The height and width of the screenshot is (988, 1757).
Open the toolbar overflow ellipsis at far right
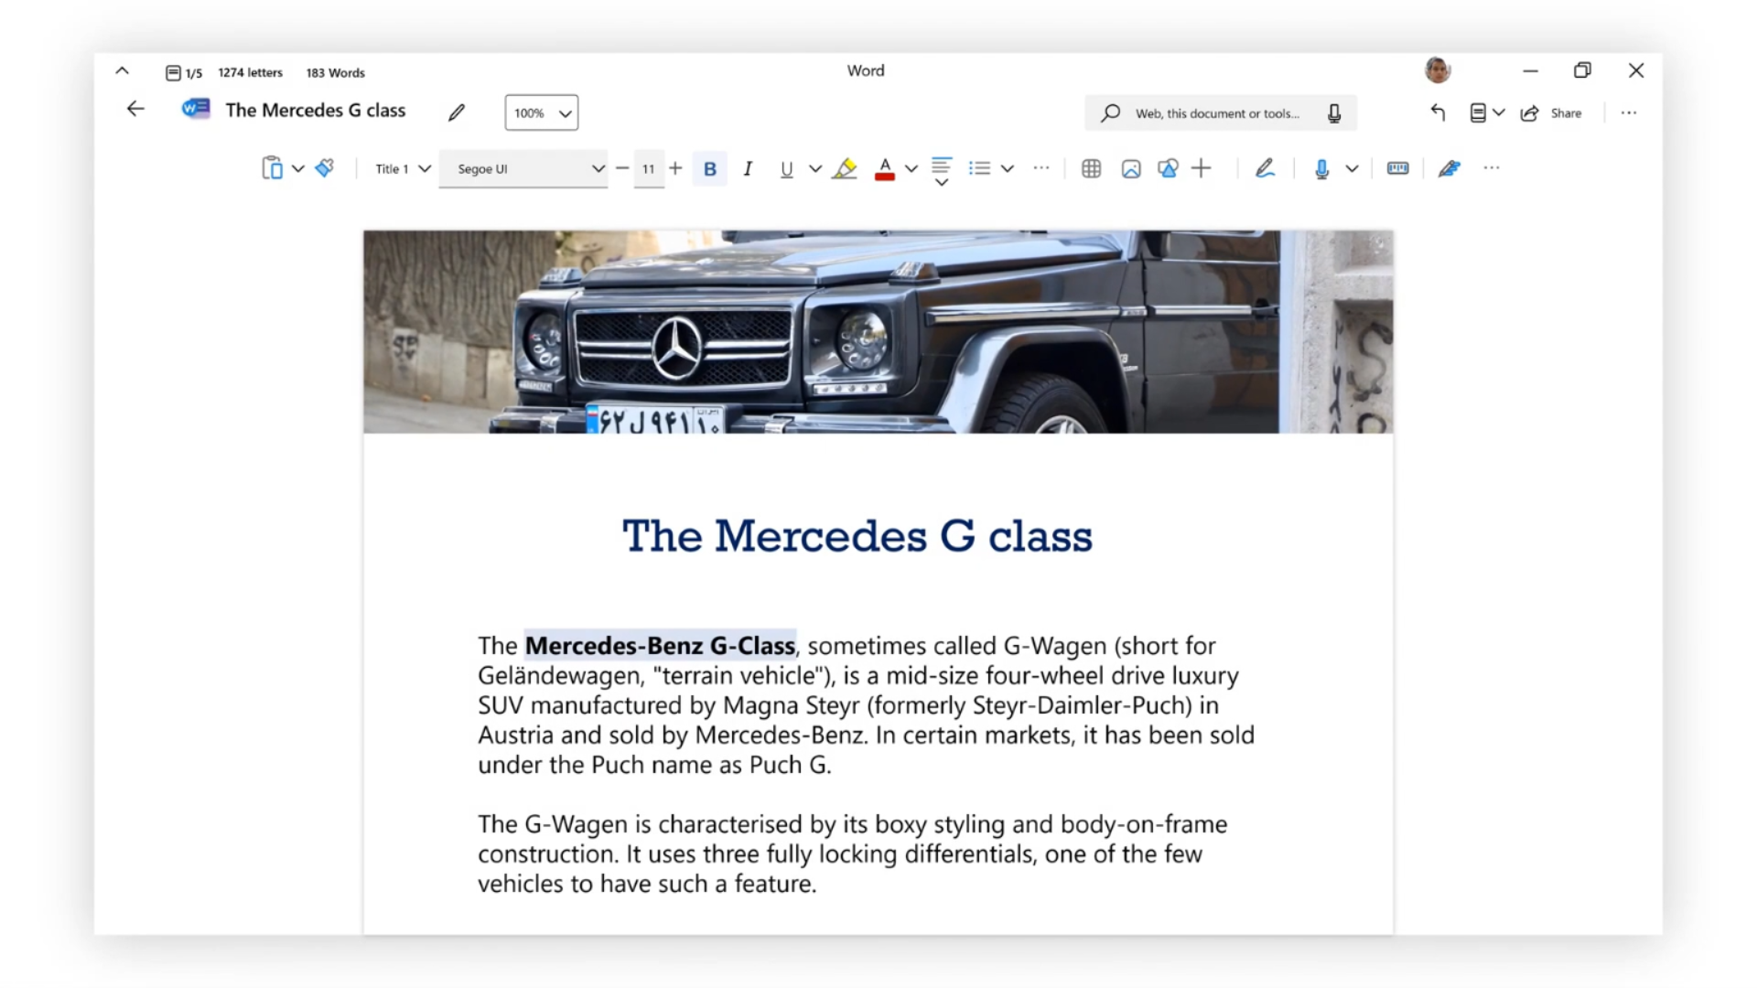(1492, 168)
